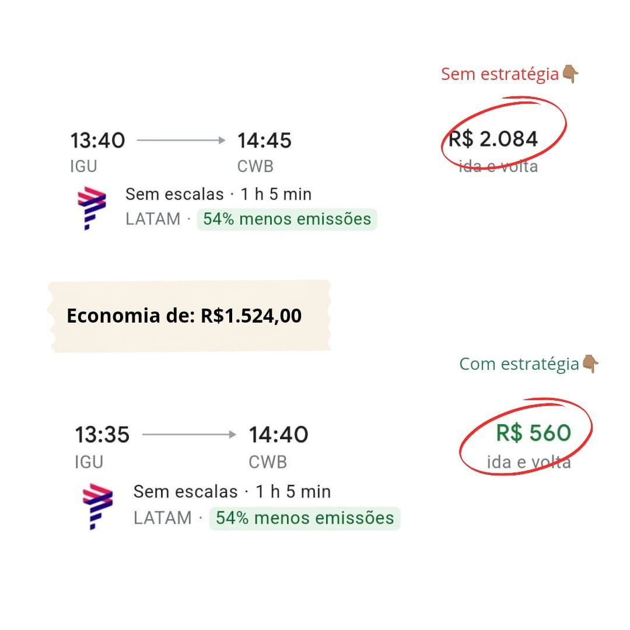
Task: Click ida e volta under the R$ 560 price
Action: click(x=528, y=463)
